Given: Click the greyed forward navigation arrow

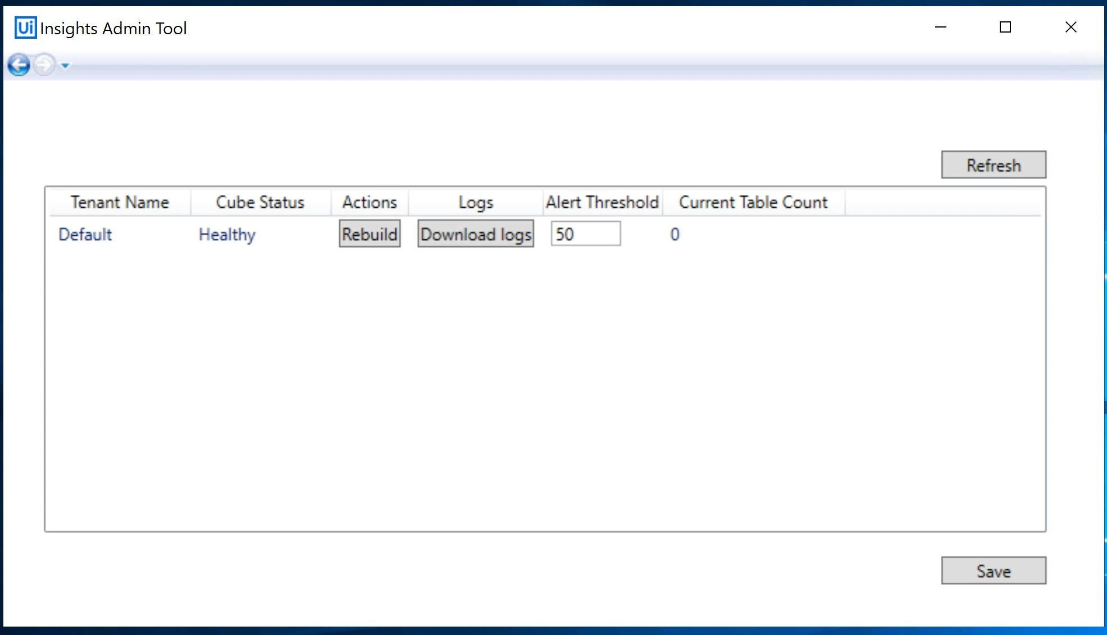Looking at the screenshot, I should [x=44, y=65].
